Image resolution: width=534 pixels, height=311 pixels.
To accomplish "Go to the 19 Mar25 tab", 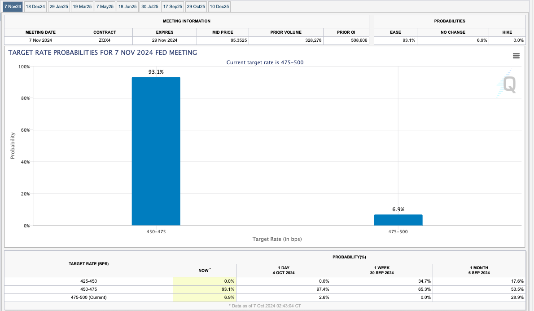I will click(82, 7).
